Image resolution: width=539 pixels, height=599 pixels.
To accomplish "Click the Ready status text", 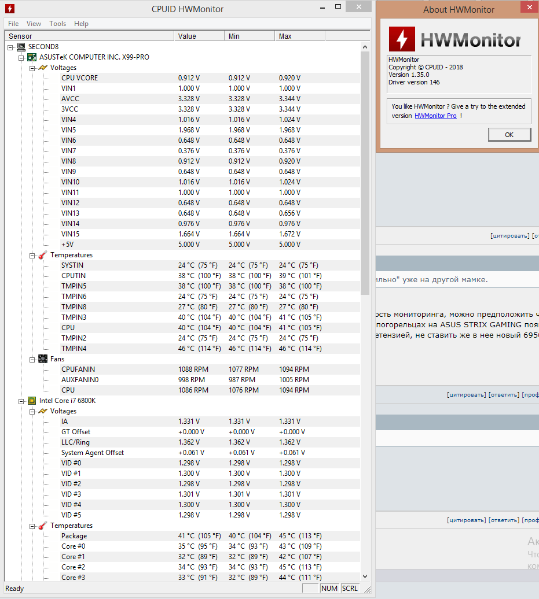I will 14,589.
